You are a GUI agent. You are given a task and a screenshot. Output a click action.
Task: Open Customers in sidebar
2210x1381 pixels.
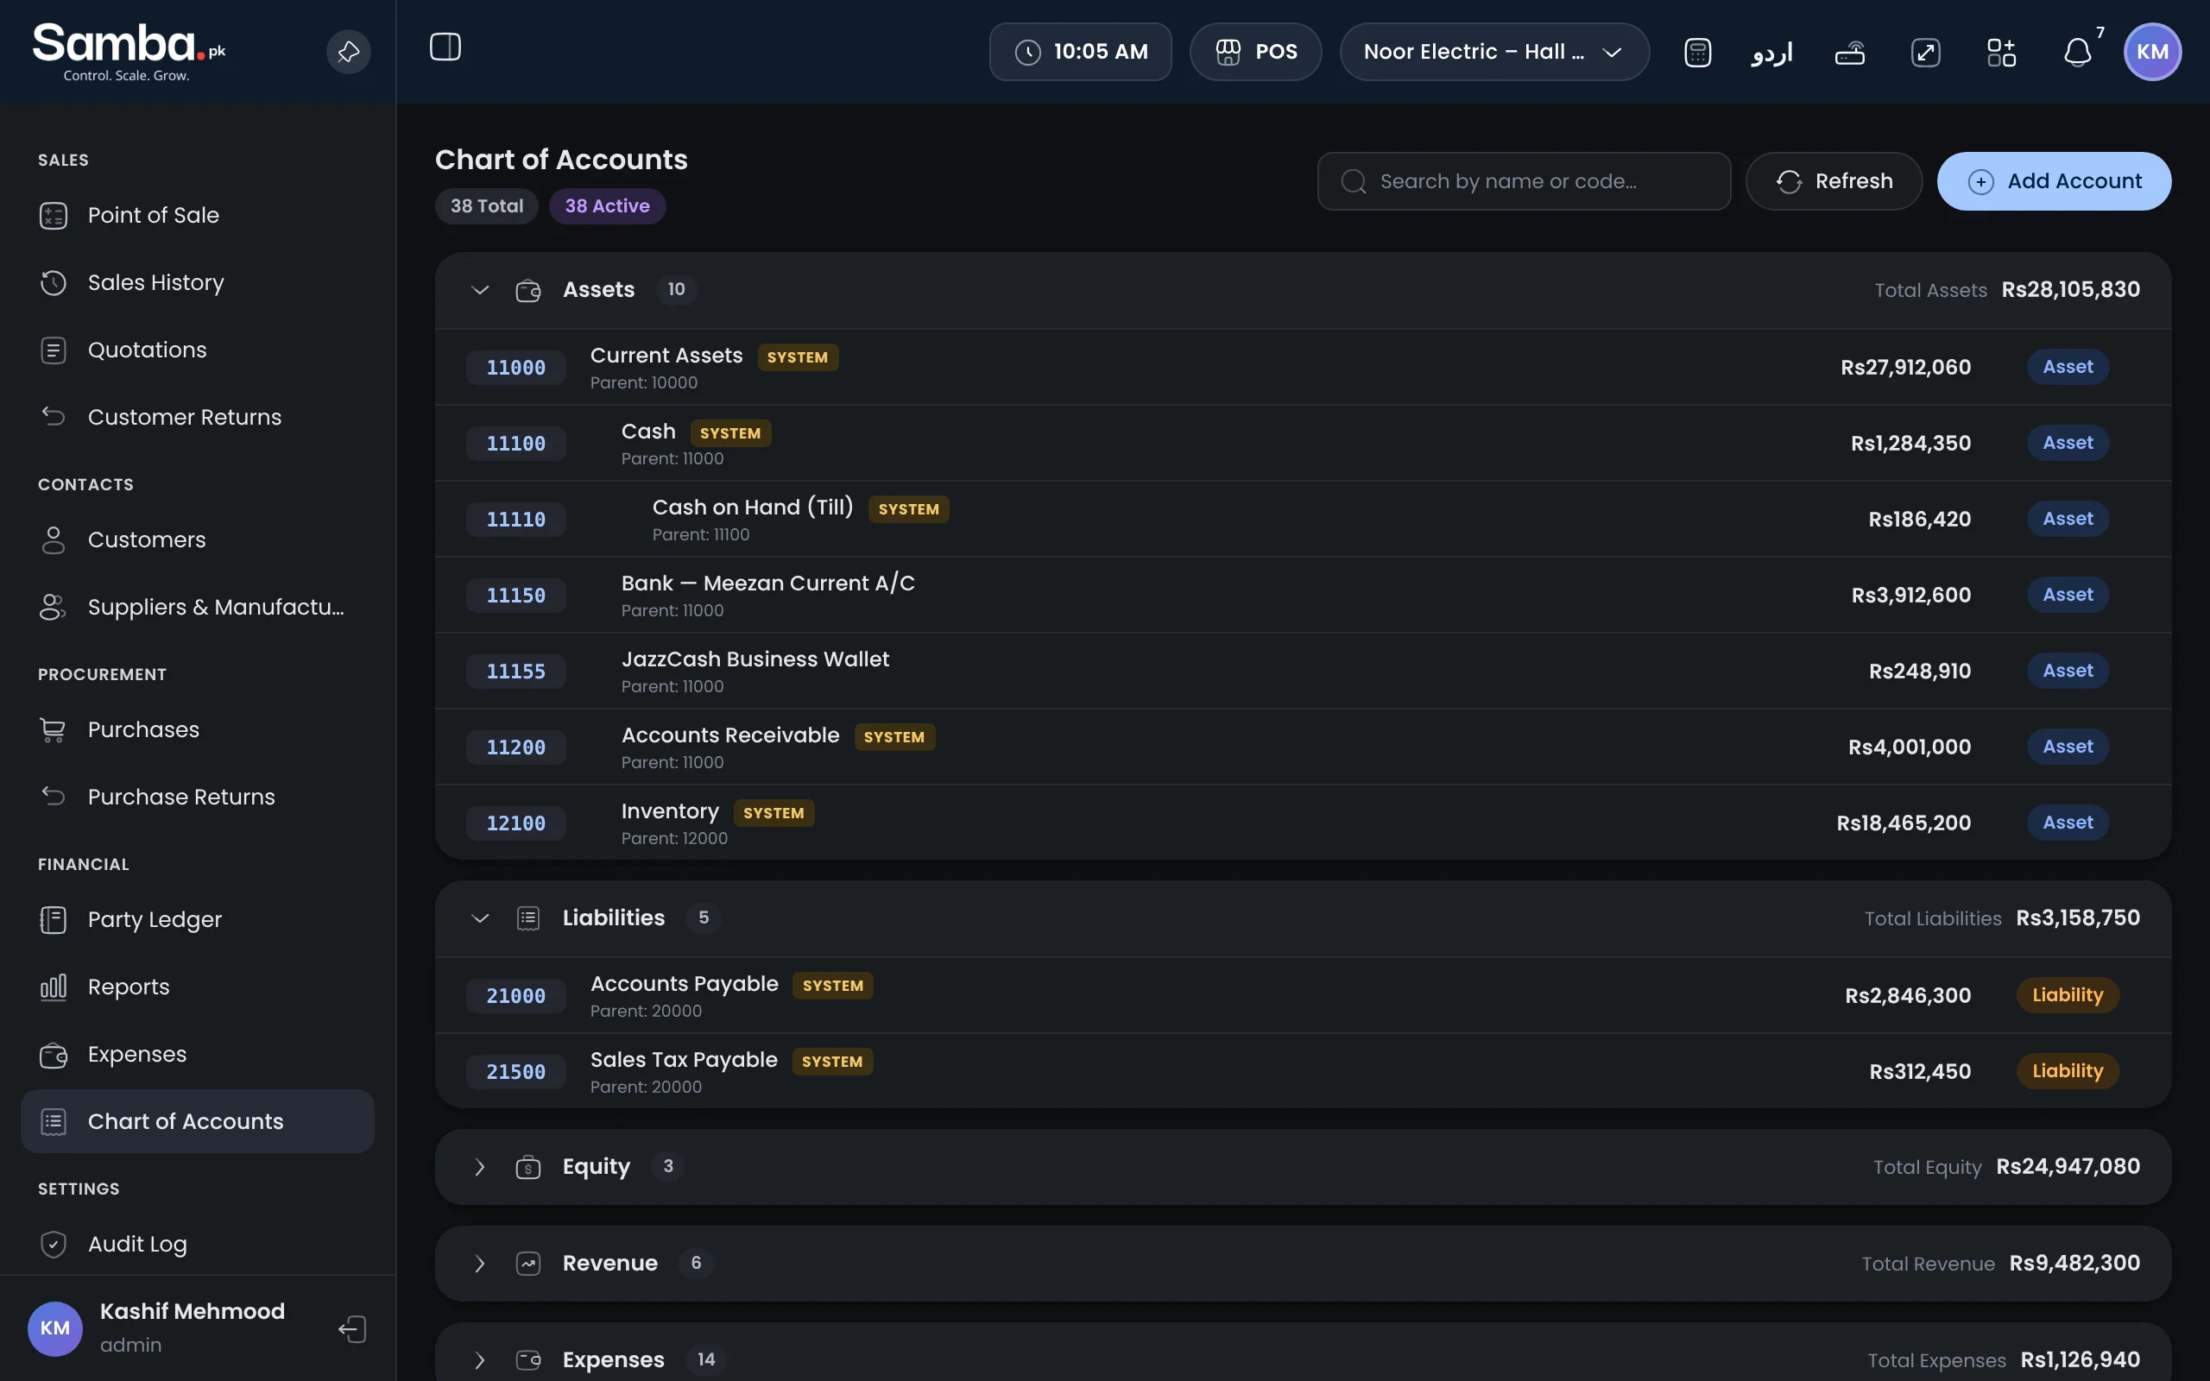click(x=197, y=539)
